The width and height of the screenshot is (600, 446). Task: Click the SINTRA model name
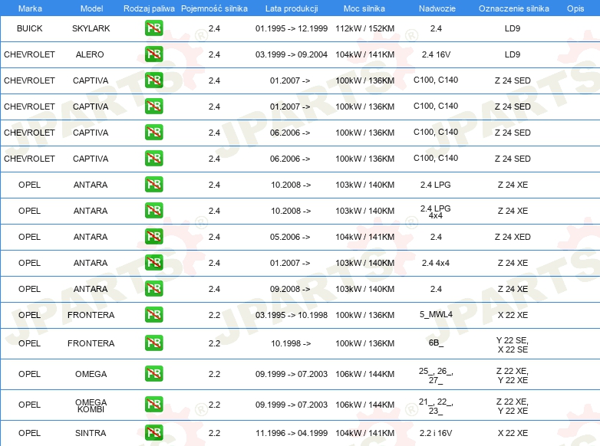click(91, 433)
